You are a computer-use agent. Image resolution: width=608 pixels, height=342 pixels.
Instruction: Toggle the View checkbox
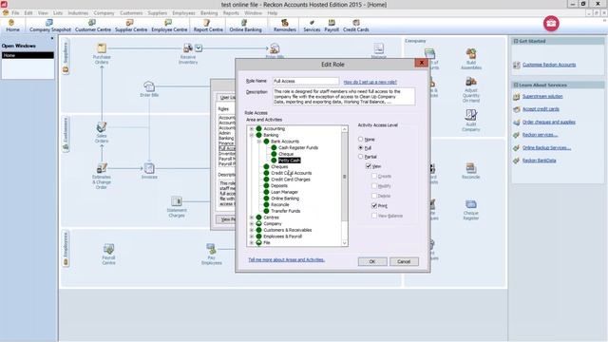369,166
